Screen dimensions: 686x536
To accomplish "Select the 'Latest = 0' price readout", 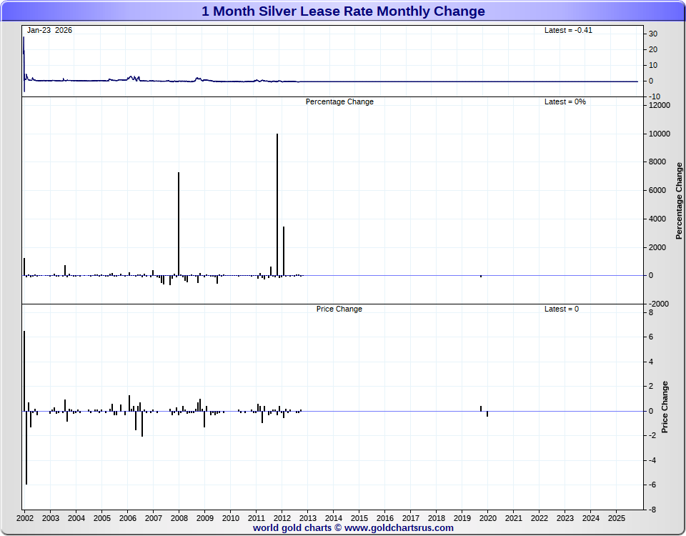I will click(x=562, y=309).
